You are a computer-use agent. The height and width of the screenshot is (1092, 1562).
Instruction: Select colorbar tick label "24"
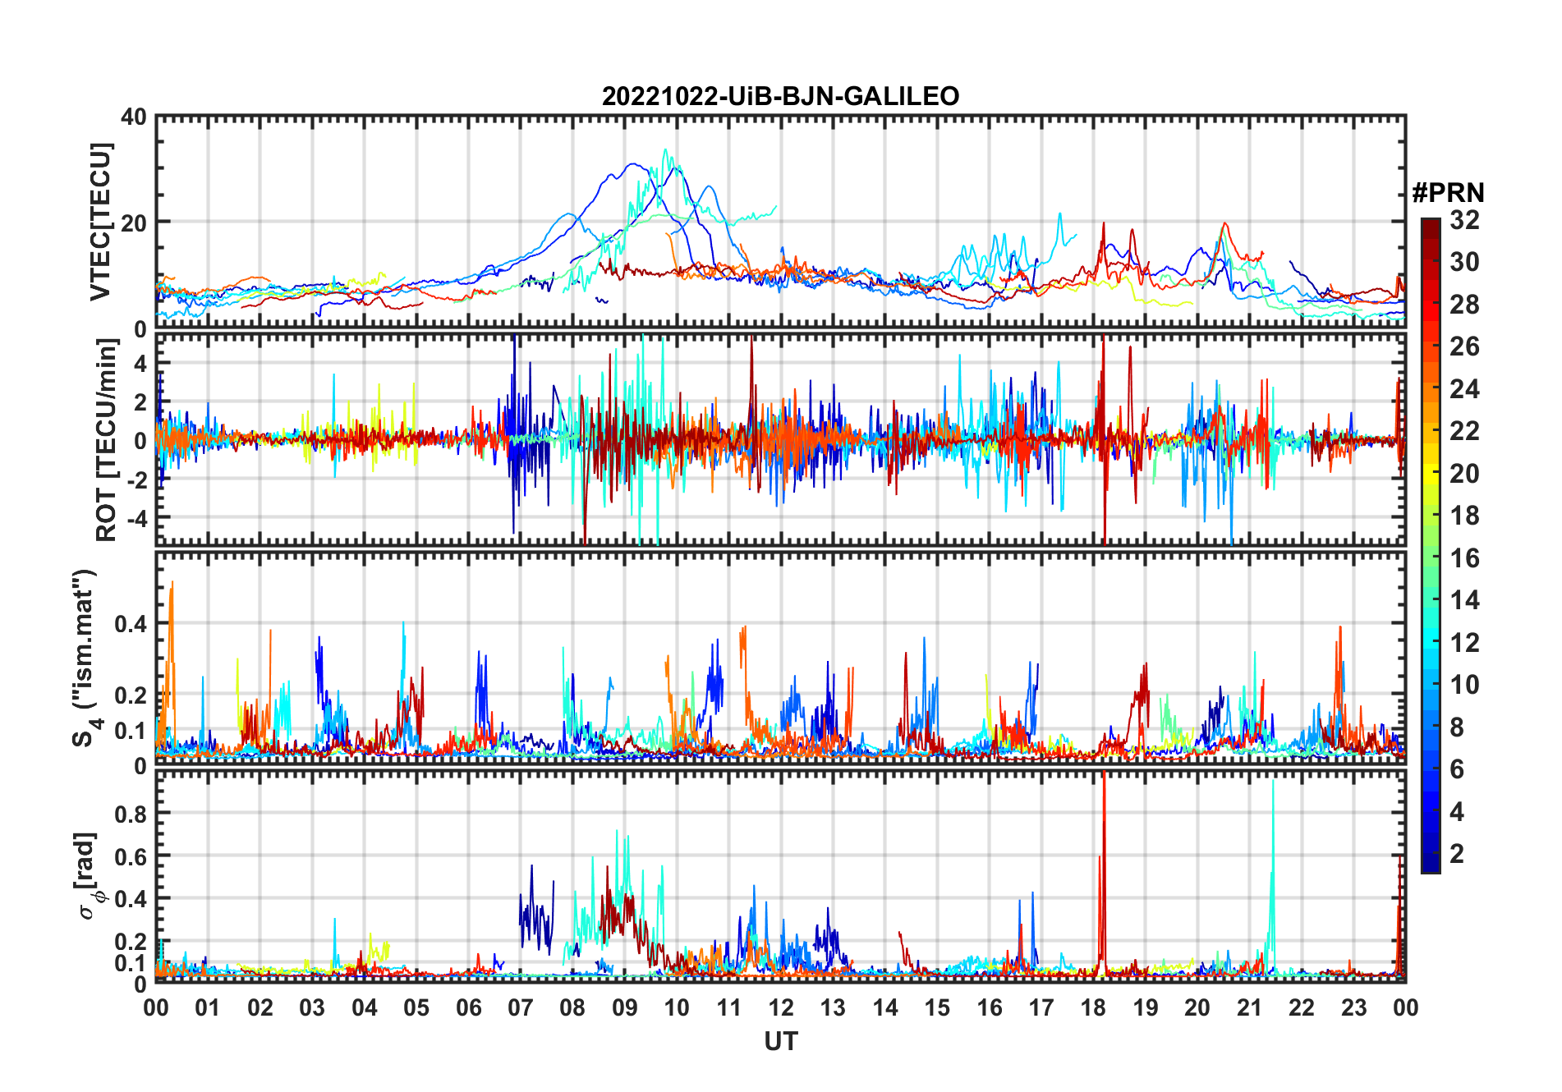coord(1465,388)
